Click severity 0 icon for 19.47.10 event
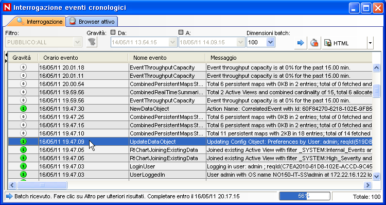386x205 pixels. click(x=23, y=133)
